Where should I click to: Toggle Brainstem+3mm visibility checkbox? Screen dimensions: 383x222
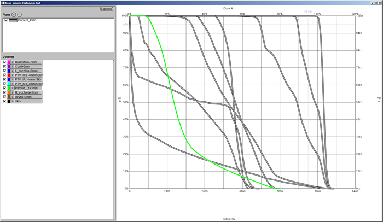(x=5, y=62)
